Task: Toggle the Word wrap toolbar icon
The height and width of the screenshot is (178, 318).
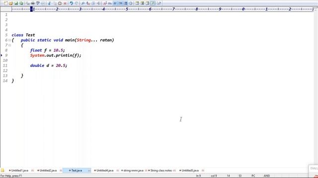Action: 115,3
